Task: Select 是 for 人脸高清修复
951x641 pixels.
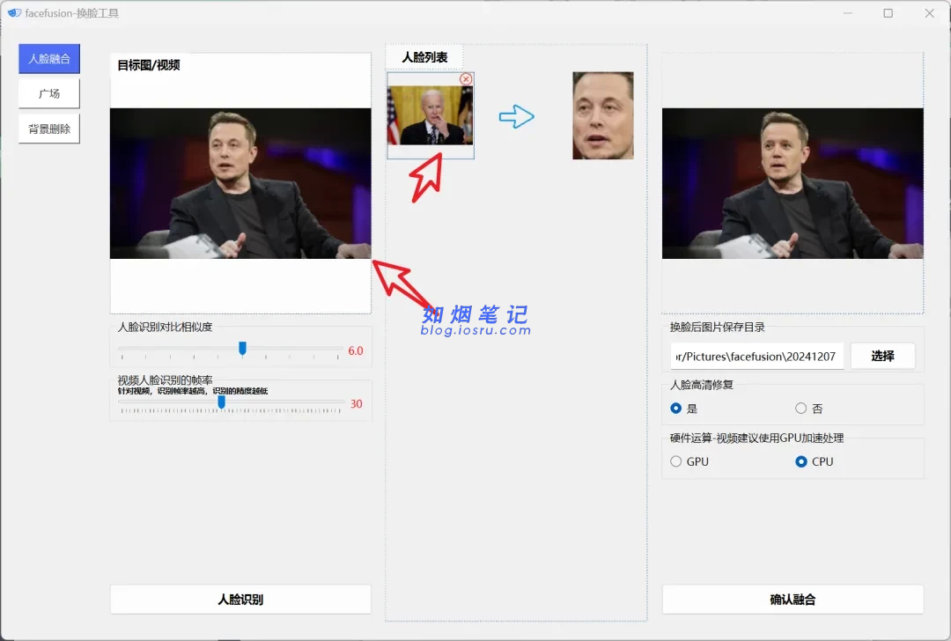Action: click(676, 409)
